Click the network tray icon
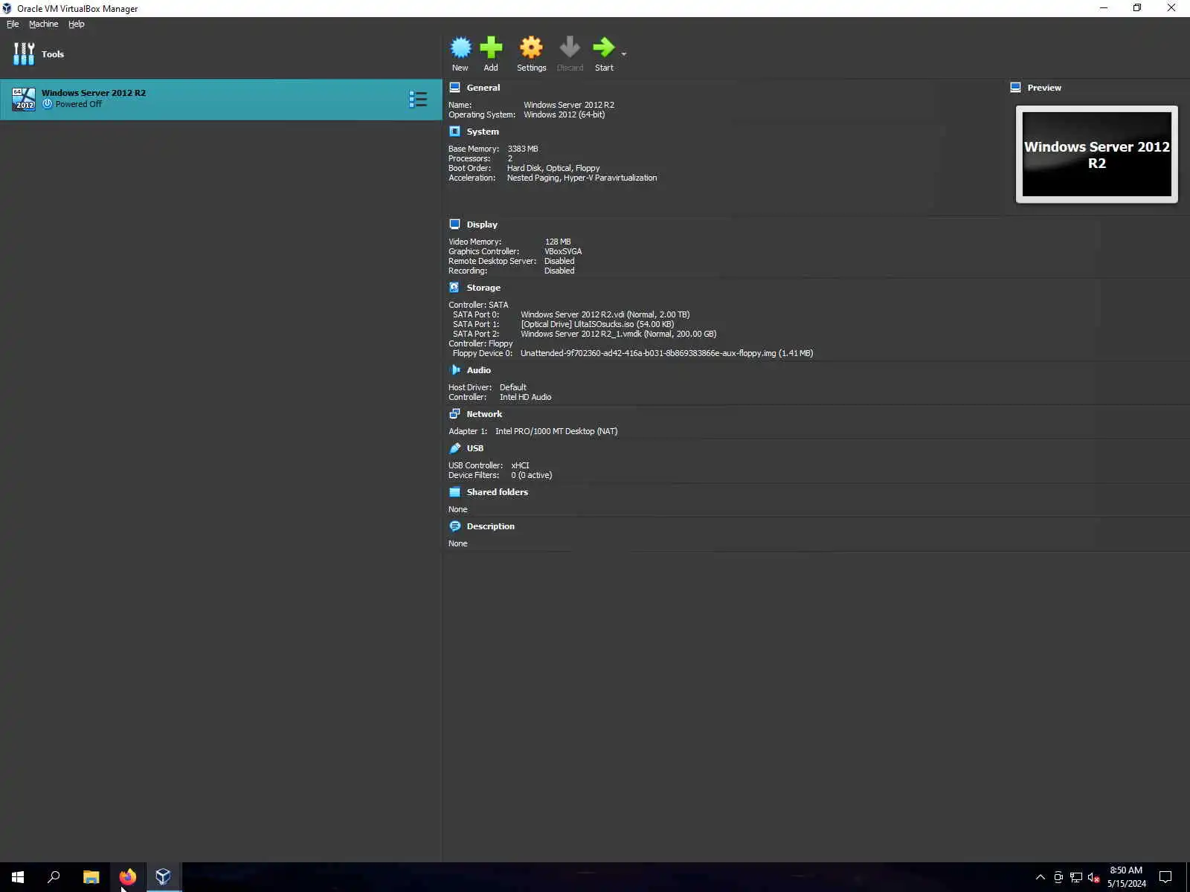 (1075, 877)
